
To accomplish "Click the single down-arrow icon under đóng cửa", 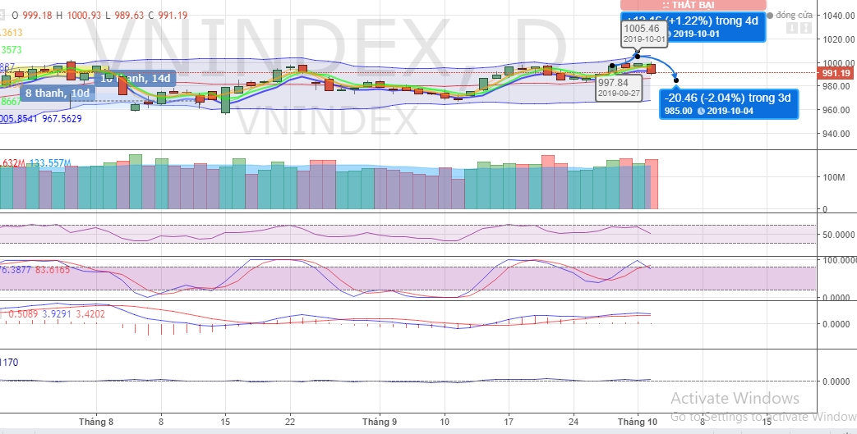I will (x=792, y=28).
